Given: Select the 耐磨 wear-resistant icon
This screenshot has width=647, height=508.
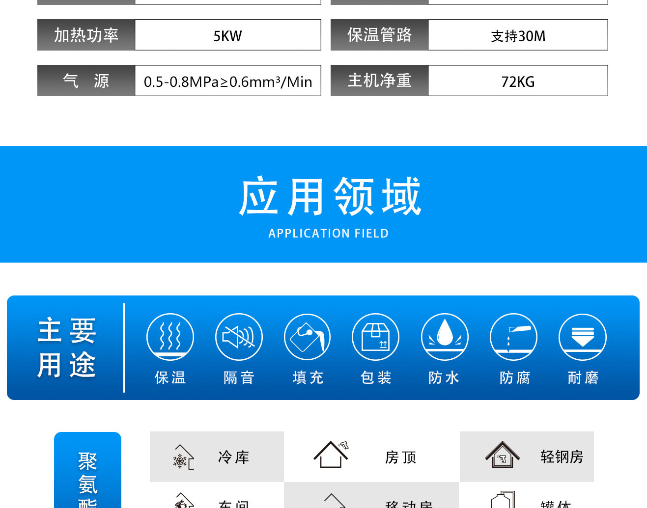Looking at the screenshot, I should tap(582, 337).
